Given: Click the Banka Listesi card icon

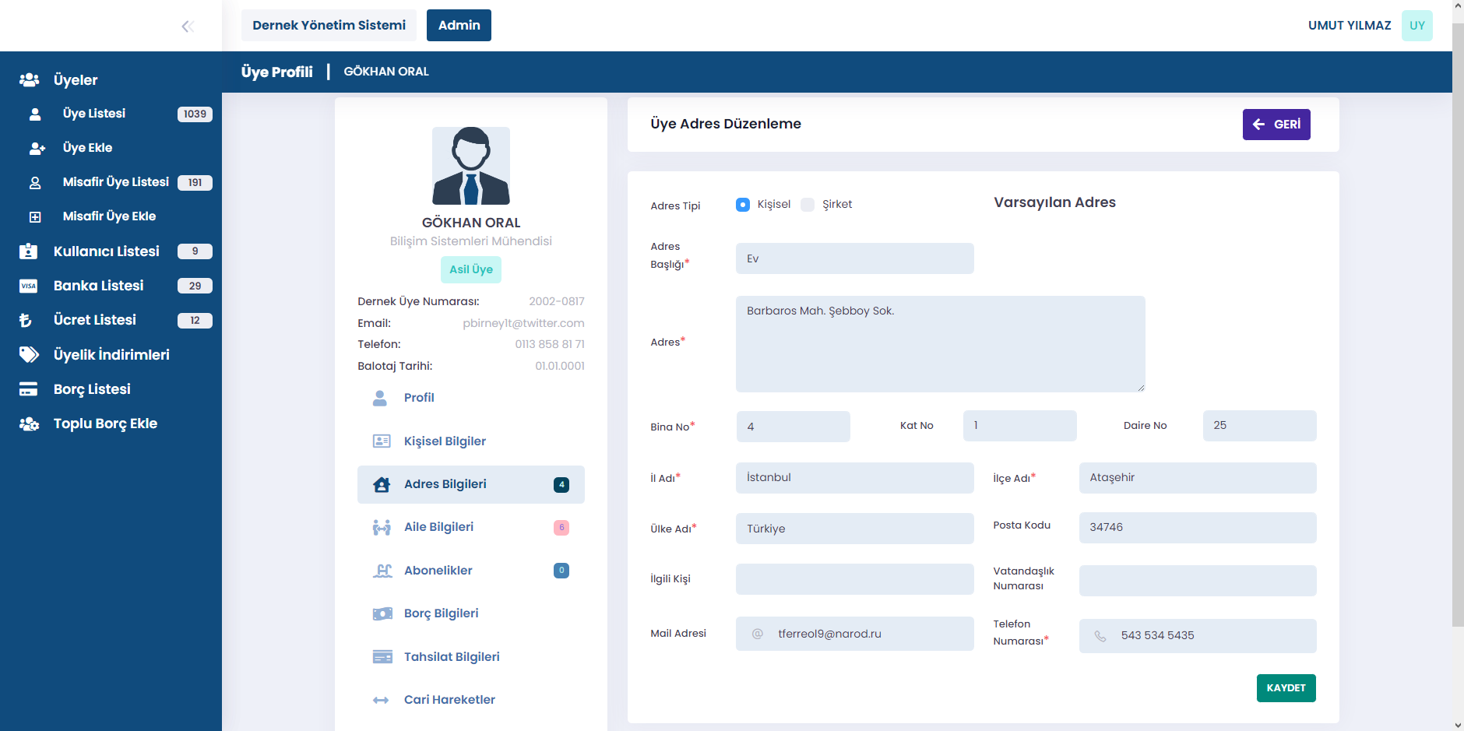Looking at the screenshot, I should click(x=29, y=286).
